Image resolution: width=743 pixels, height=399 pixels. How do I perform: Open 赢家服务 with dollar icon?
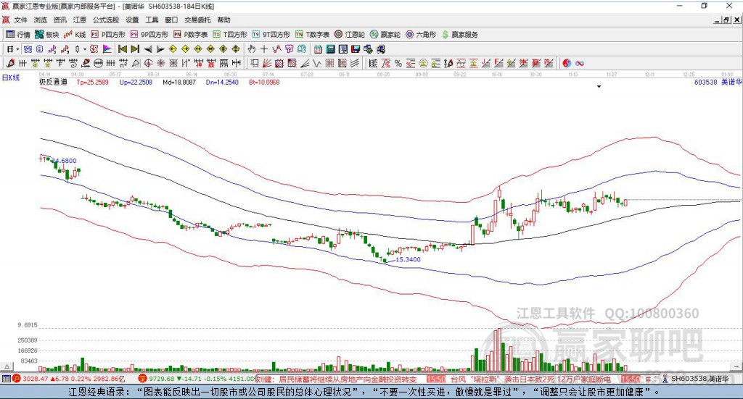pos(460,35)
